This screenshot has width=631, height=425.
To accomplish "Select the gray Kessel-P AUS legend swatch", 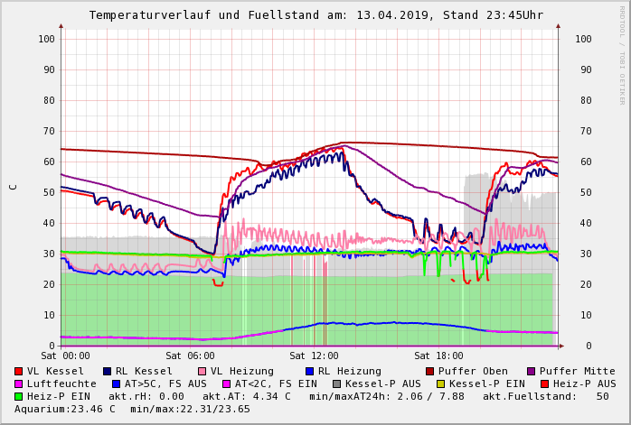I will (x=336, y=383).
